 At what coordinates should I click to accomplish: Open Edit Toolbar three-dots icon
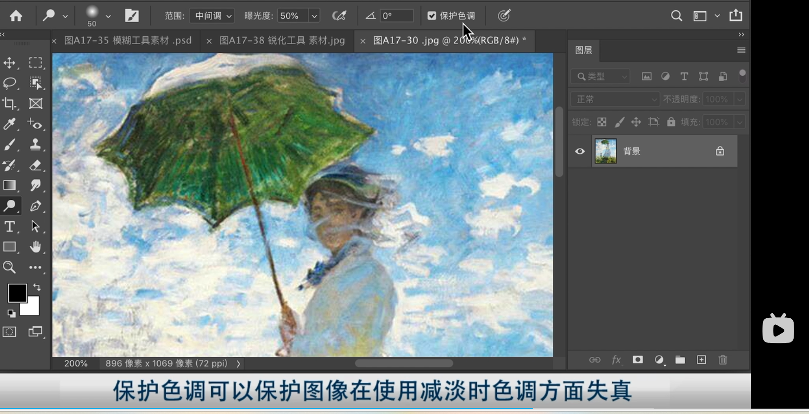click(x=35, y=267)
